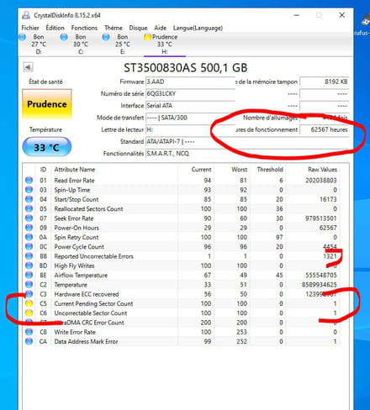Click the 62567 heures operating hours field
Image resolution: width=370 pixels, height=410 pixels.
tap(325, 129)
